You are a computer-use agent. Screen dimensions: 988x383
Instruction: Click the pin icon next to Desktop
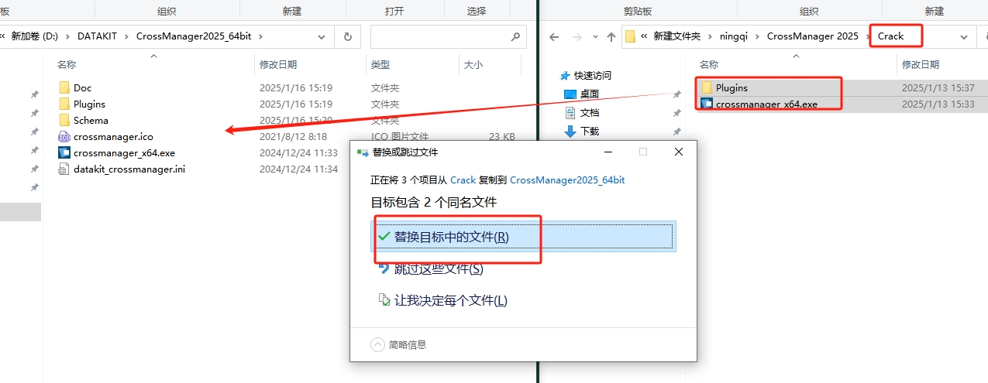[x=676, y=94]
